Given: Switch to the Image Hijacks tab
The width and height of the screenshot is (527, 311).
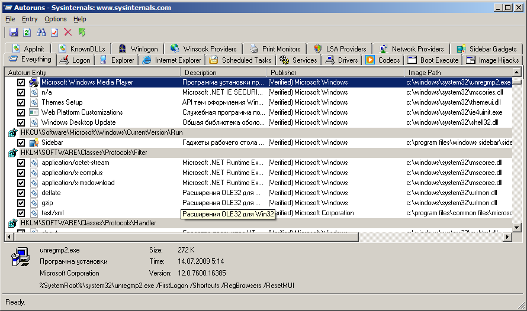Looking at the screenshot, I should click(x=493, y=60).
